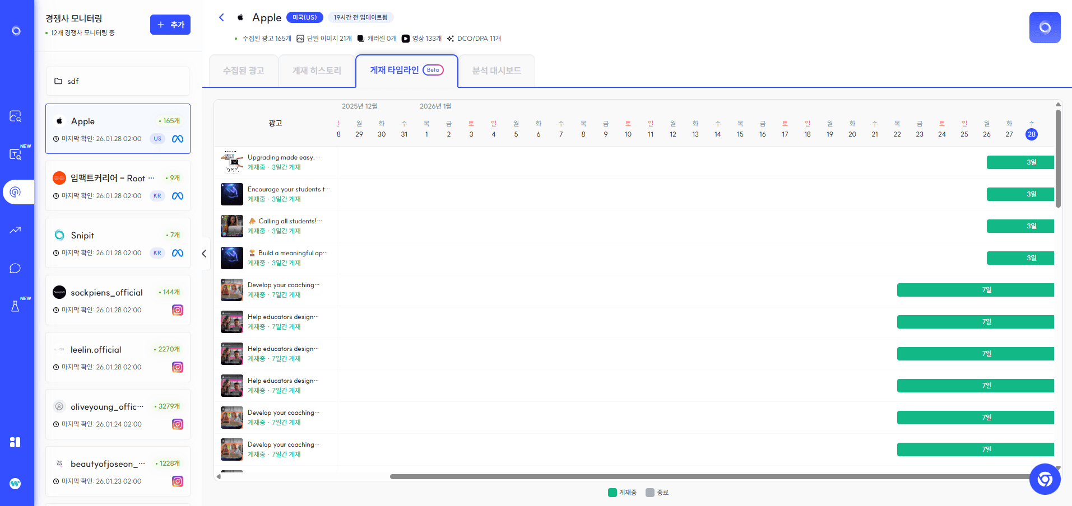Open the Calling all students ad thumbnail

click(232, 226)
